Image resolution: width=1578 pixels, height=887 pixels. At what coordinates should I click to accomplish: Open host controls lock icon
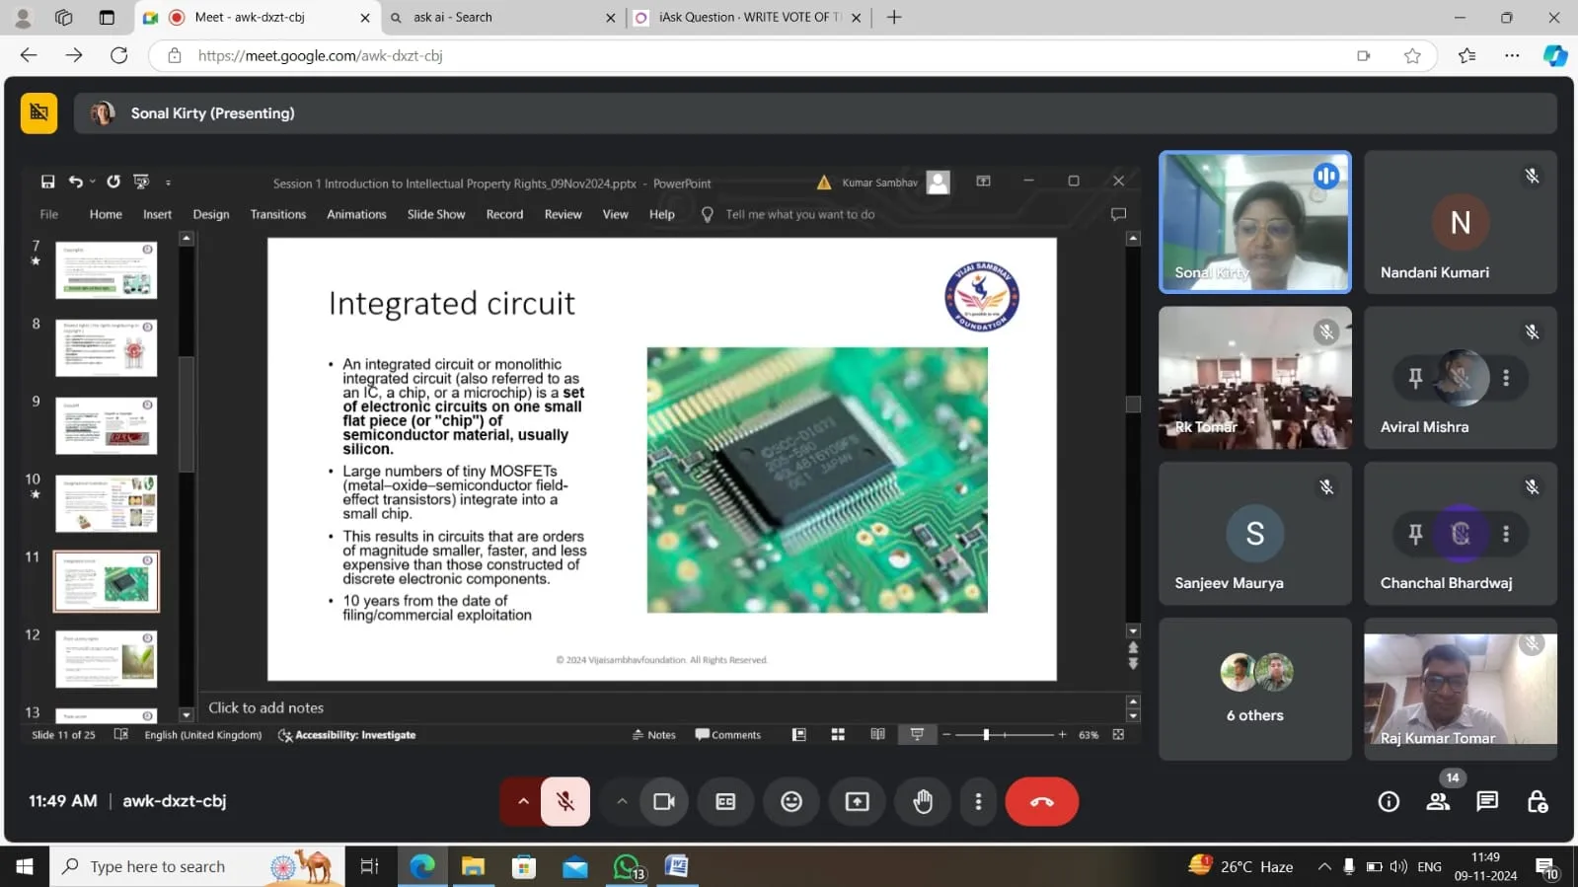(1537, 801)
